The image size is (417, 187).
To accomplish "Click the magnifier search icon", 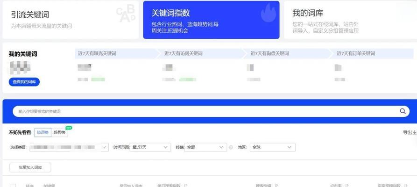I will 403,111.
